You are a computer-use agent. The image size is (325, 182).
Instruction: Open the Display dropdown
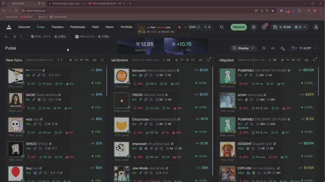(x=243, y=48)
